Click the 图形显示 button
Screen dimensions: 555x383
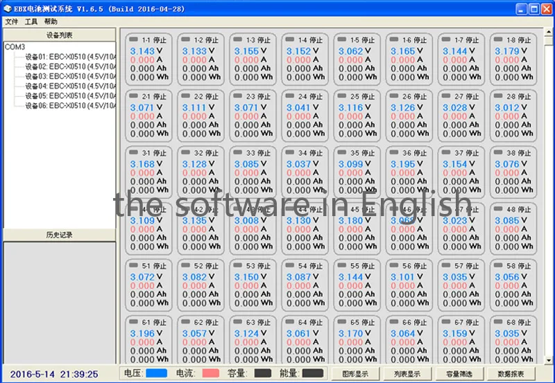(355, 374)
